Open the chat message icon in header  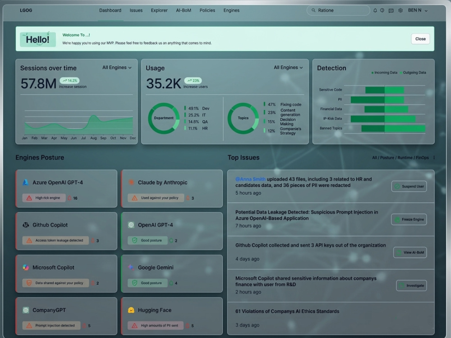point(391,11)
